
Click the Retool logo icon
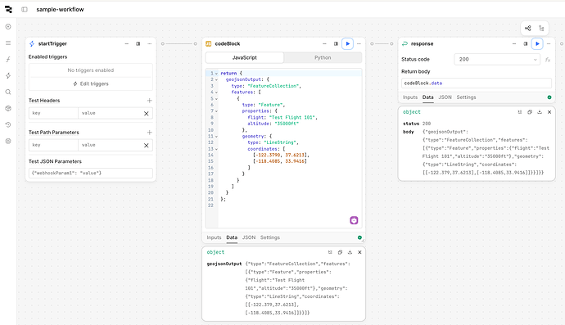(x=8, y=9)
